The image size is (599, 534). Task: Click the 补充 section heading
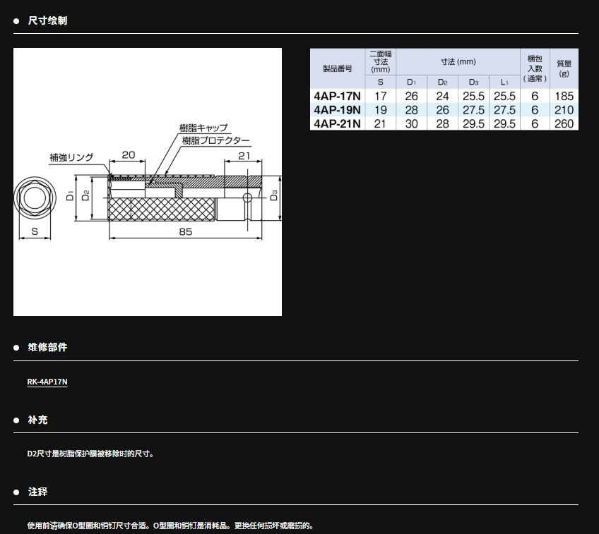38,420
